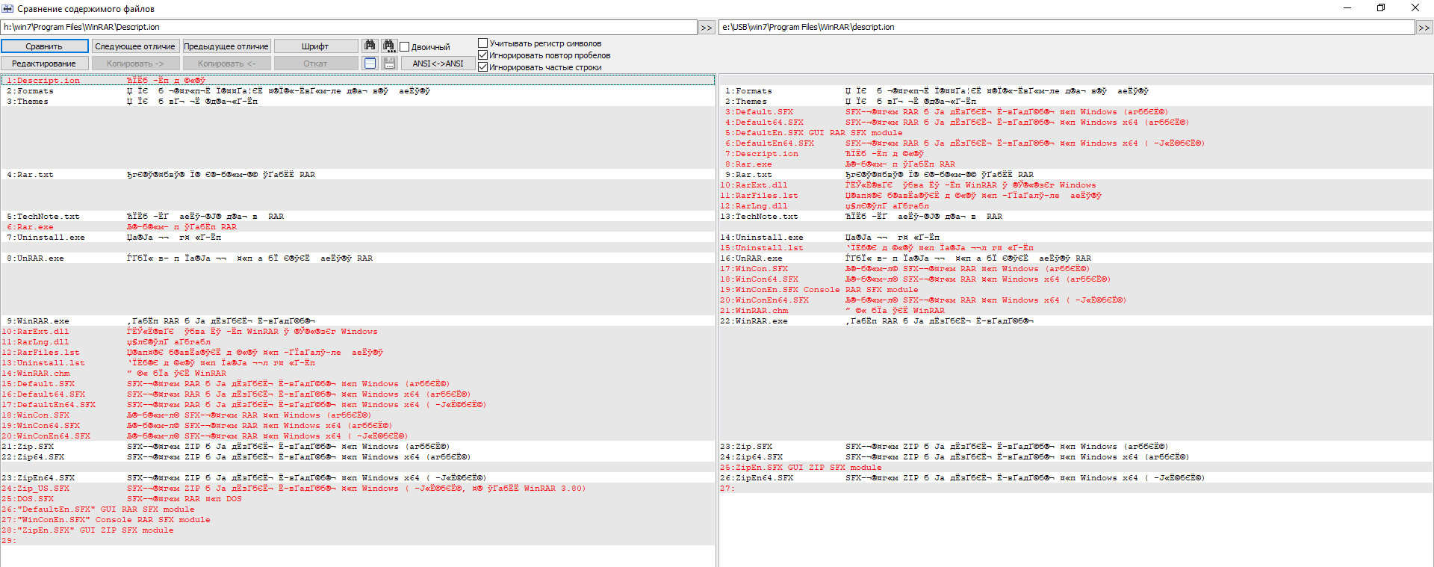Open the right file >> browse button
Viewport: 1434px width, 567px height.
pos(1424,28)
